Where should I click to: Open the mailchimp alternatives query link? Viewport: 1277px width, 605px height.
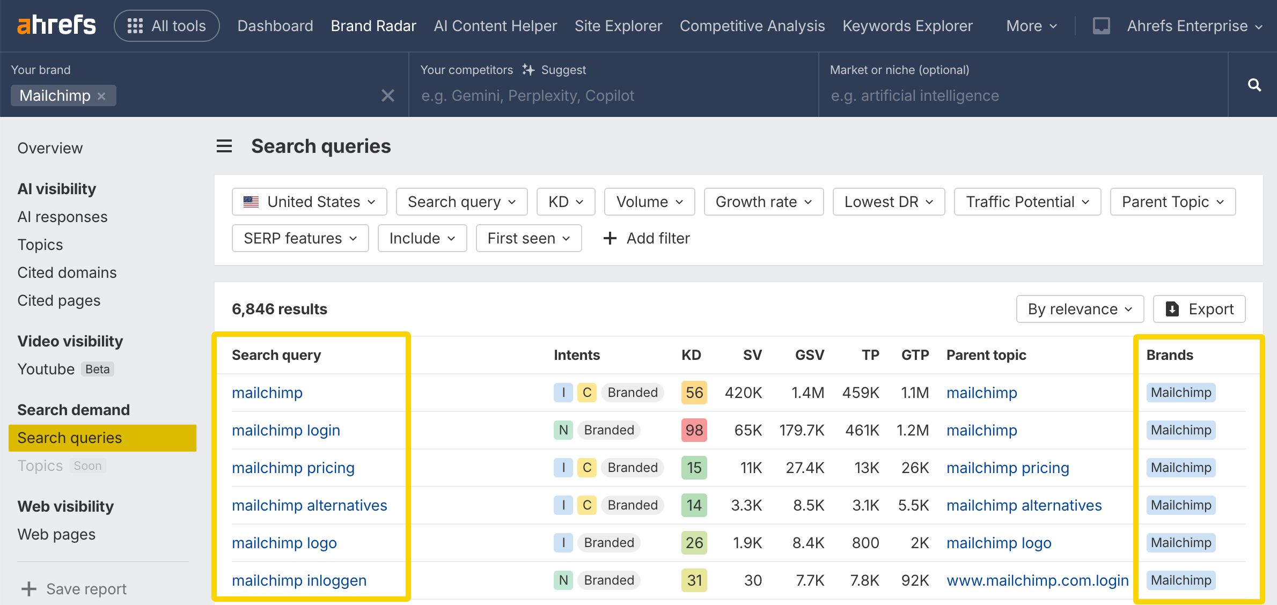[x=310, y=505]
